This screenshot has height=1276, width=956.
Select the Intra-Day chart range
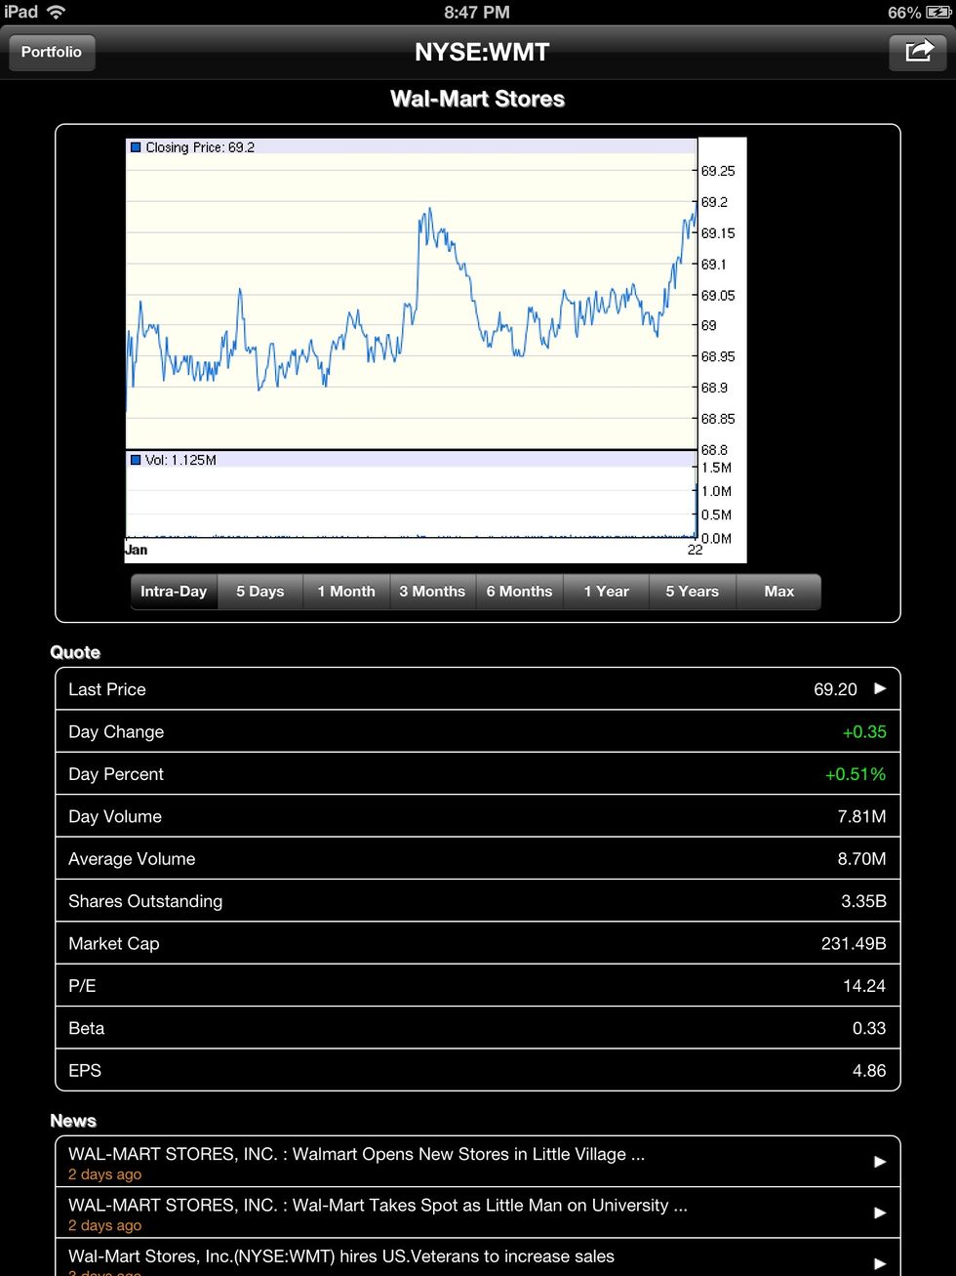pyautogui.click(x=174, y=592)
